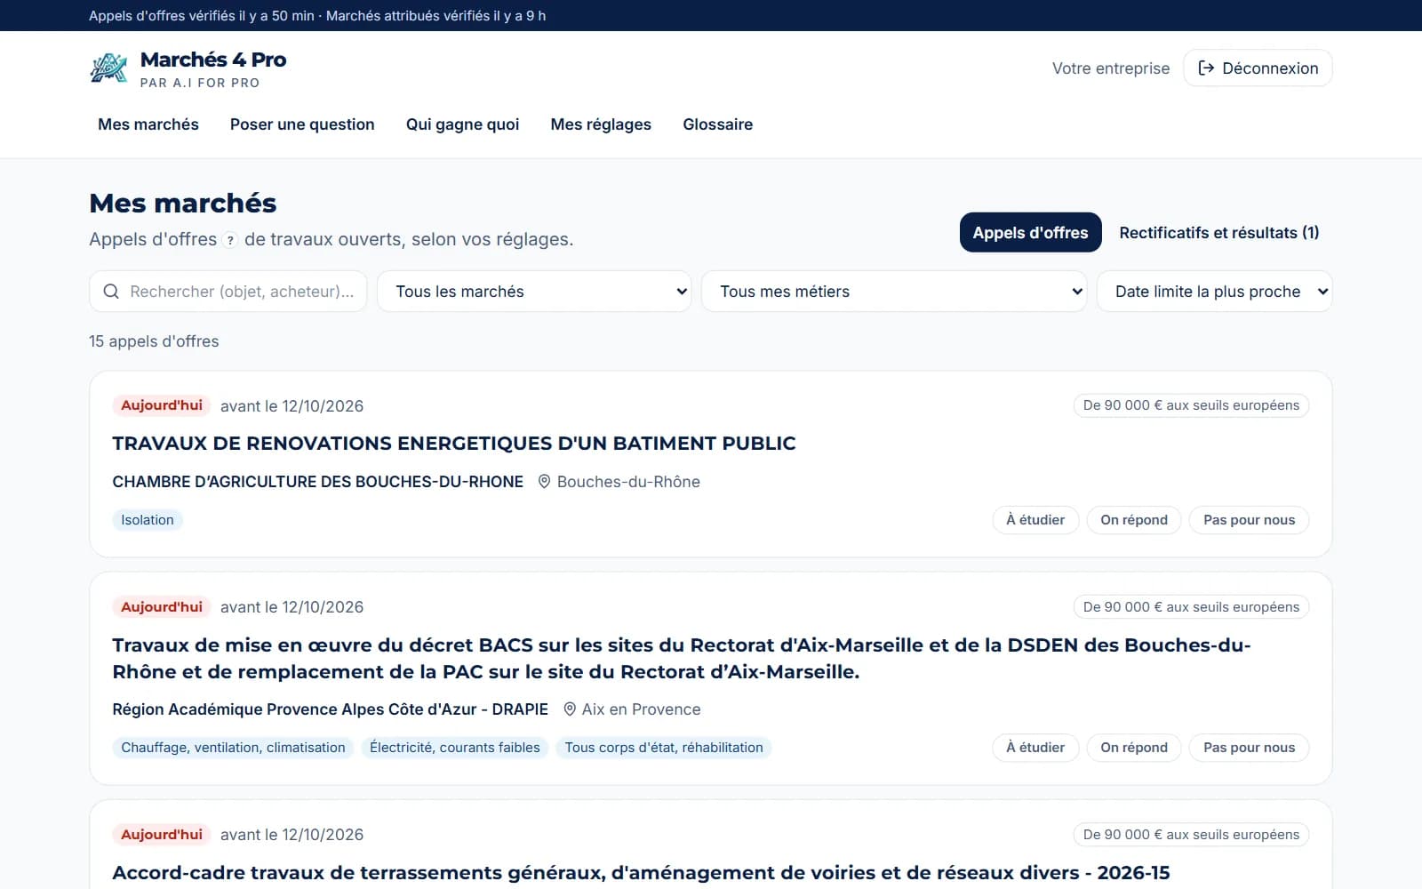The width and height of the screenshot is (1422, 889).
Task: Click the Marchés 4 Pro logo icon
Action: pyautogui.click(x=108, y=68)
